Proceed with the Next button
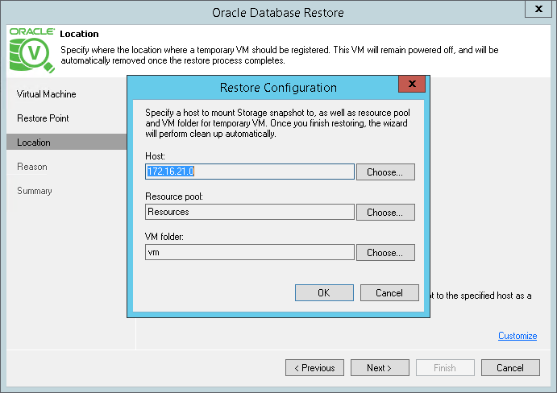The width and height of the screenshot is (557, 393). (x=379, y=368)
